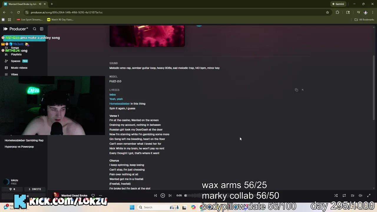This screenshot has height=212, width=377.
Task: Go back in the browser
Action: 4,12
